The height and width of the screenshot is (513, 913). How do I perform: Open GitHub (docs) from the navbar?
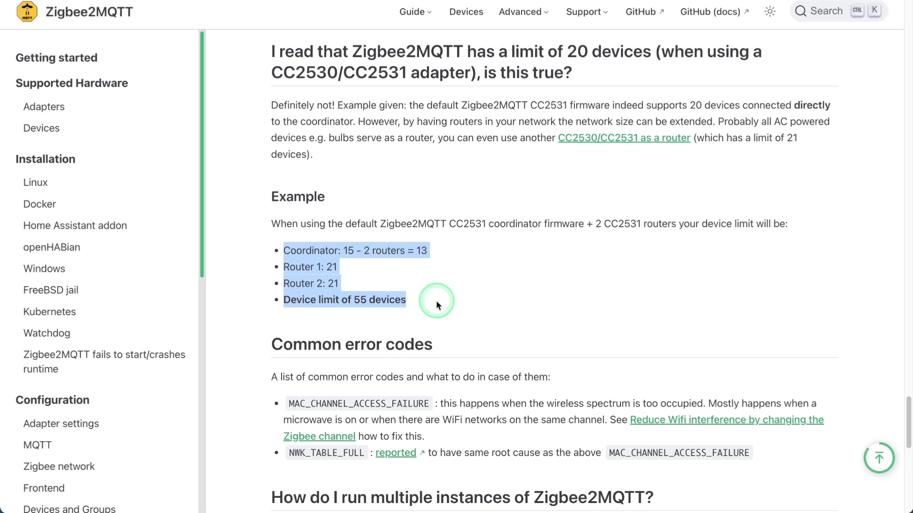click(x=710, y=11)
